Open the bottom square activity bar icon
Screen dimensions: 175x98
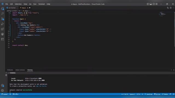(2, 39)
